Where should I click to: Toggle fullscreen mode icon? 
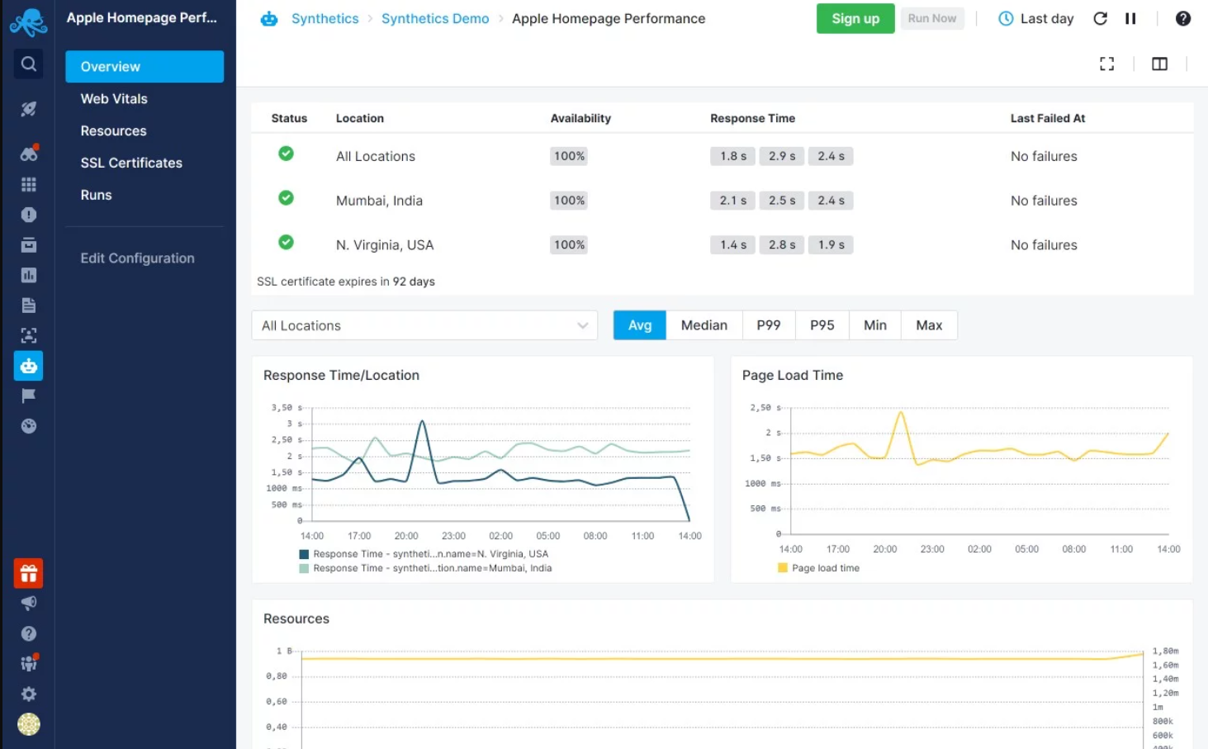(1106, 64)
